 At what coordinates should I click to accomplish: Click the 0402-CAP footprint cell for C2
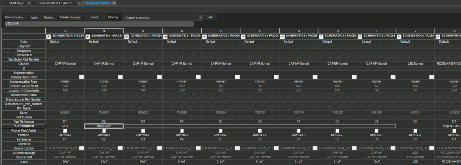[104, 126]
